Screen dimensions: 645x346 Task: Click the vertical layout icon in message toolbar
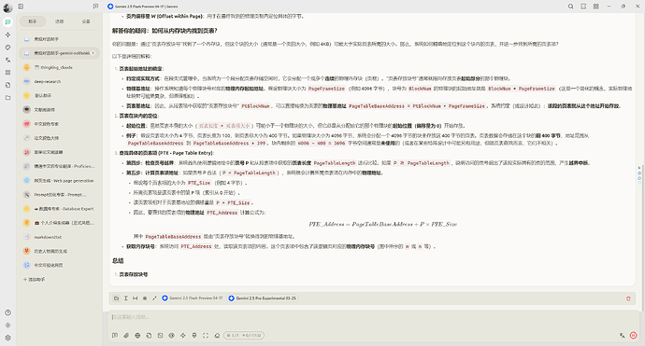pyautogui.click(x=126, y=298)
